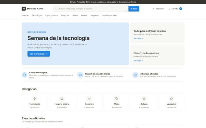This screenshot has height=128, width=206.
Task: Click the Compra Protegida shield icon
Action: (x=24, y=75)
